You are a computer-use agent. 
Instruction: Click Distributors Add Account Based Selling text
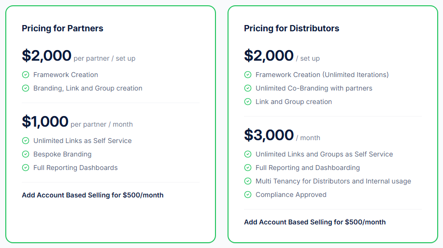[314, 222]
